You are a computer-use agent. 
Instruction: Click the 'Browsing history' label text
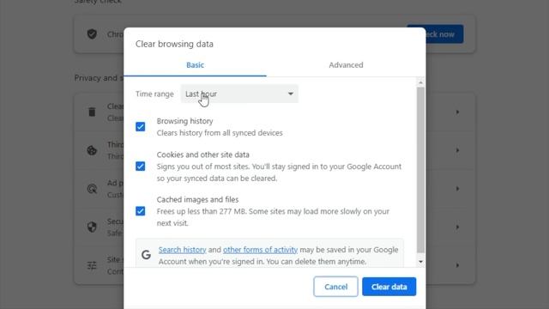click(185, 121)
